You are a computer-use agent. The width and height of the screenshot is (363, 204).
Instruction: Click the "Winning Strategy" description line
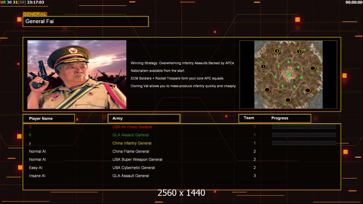[182, 63]
